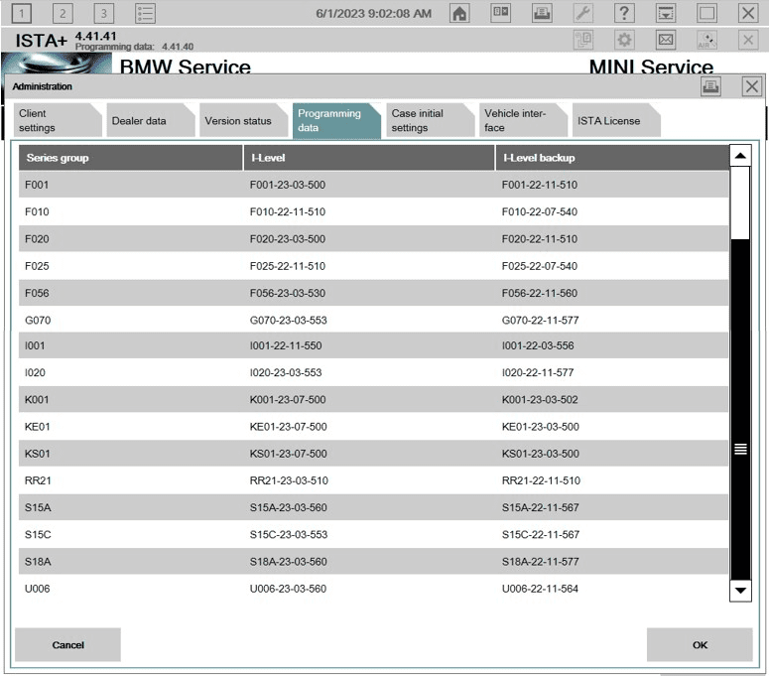
Task: Select the Programming data tab
Action: [336, 121]
